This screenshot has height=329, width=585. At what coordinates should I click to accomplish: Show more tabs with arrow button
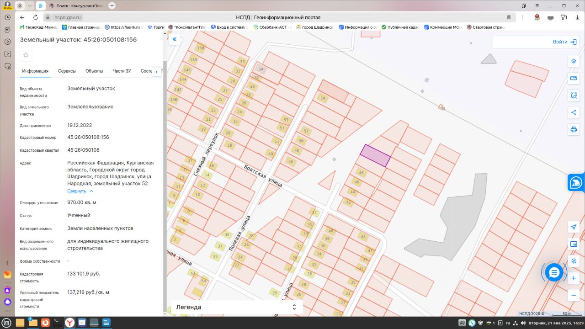[157, 72]
